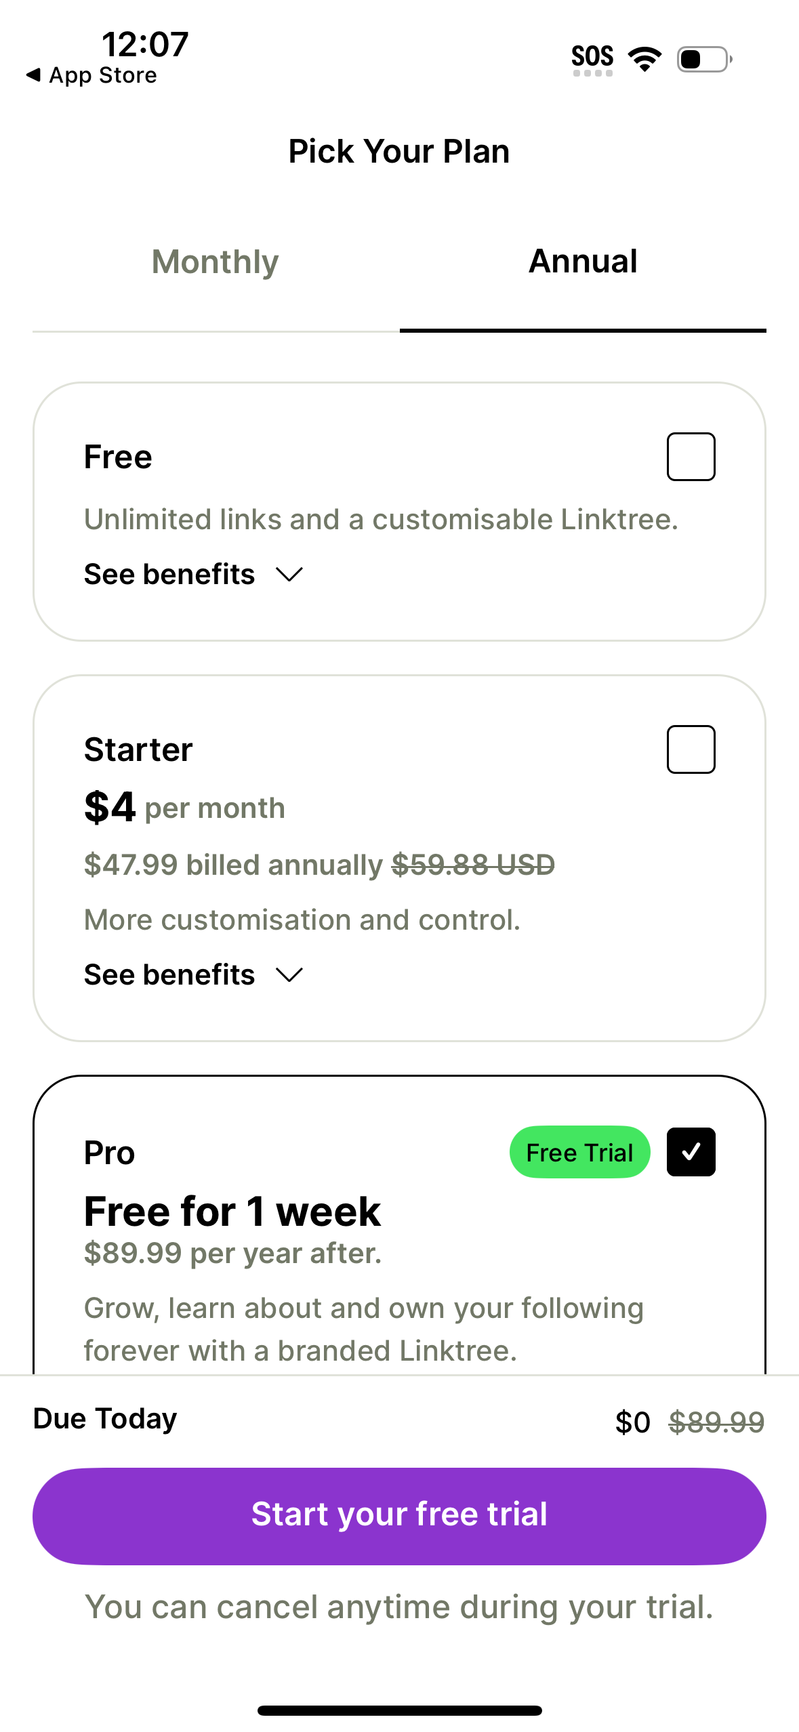The height and width of the screenshot is (1732, 799).
Task: Switch to the Monthly tab
Action: click(214, 262)
